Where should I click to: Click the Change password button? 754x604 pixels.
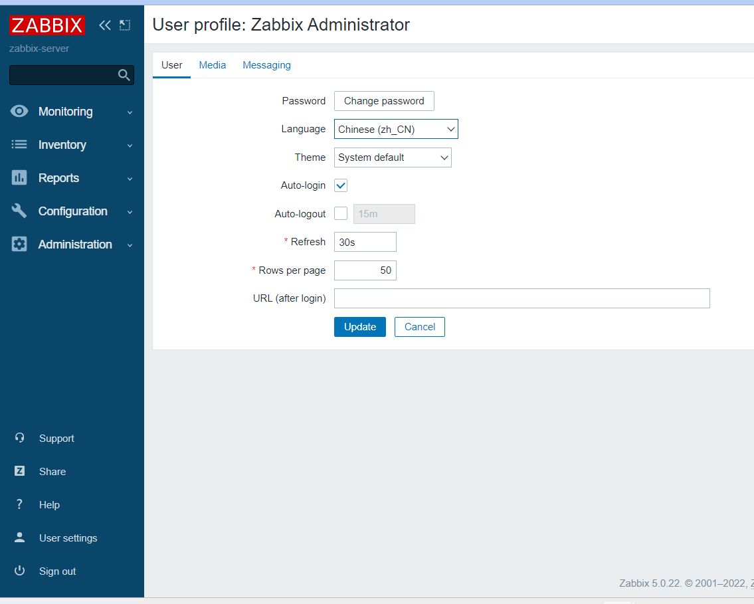[384, 101]
